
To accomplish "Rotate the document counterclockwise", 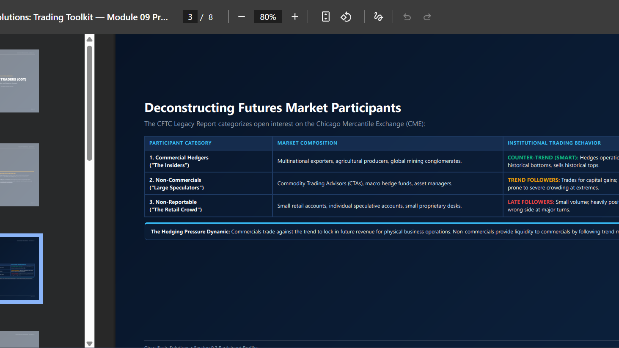I will [346, 17].
